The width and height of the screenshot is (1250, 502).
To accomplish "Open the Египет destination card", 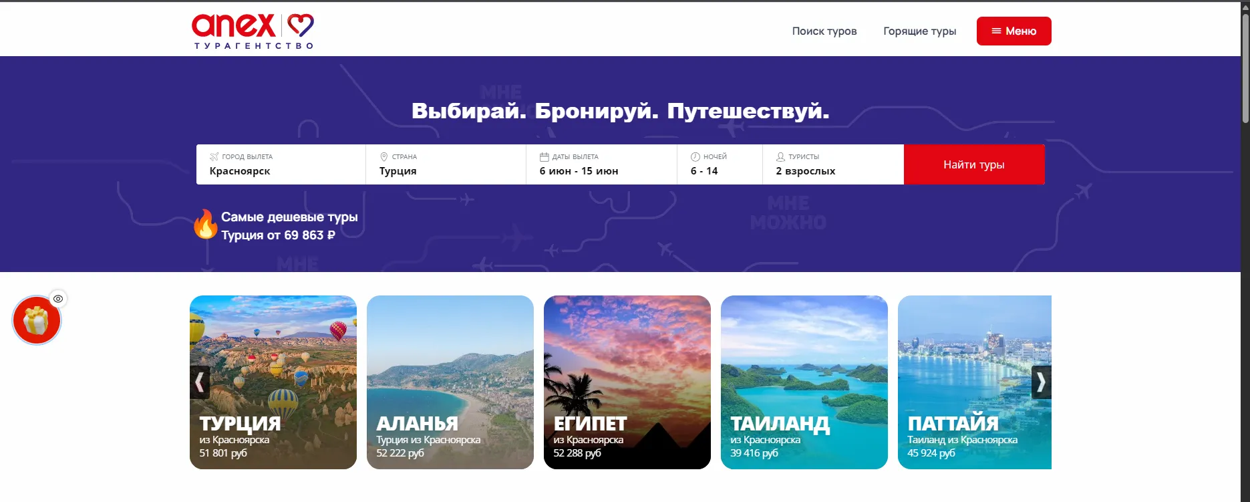I will pos(627,382).
